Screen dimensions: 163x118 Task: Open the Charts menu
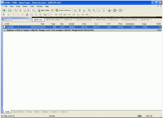[x=25, y=6]
